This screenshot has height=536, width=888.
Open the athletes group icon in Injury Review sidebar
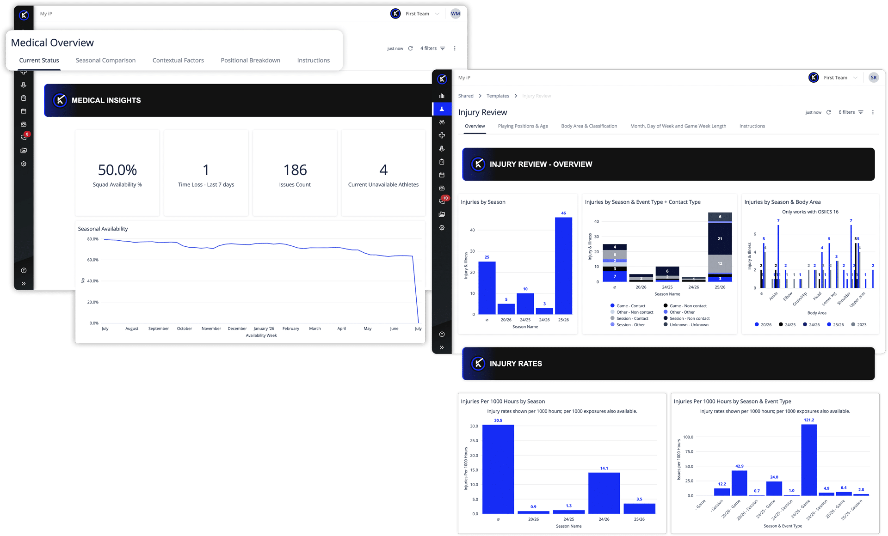click(x=442, y=122)
